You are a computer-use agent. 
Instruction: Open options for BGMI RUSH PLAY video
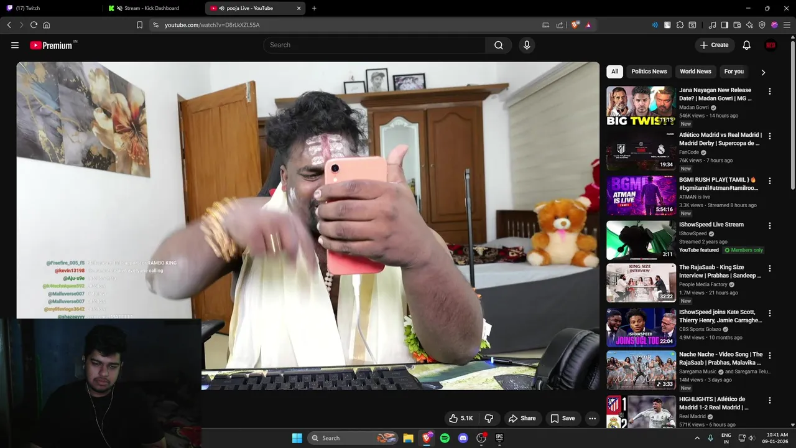(x=770, y=180)
